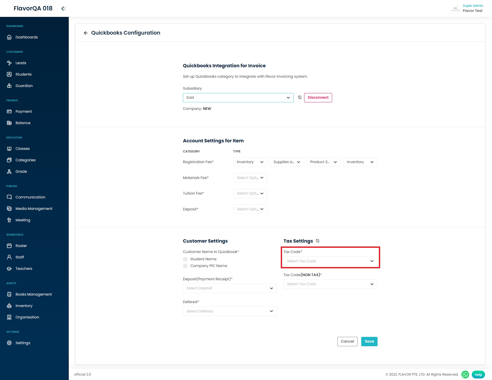Click the Inventory sidebar label
492x380 pixels.
(x=24, y=306)
